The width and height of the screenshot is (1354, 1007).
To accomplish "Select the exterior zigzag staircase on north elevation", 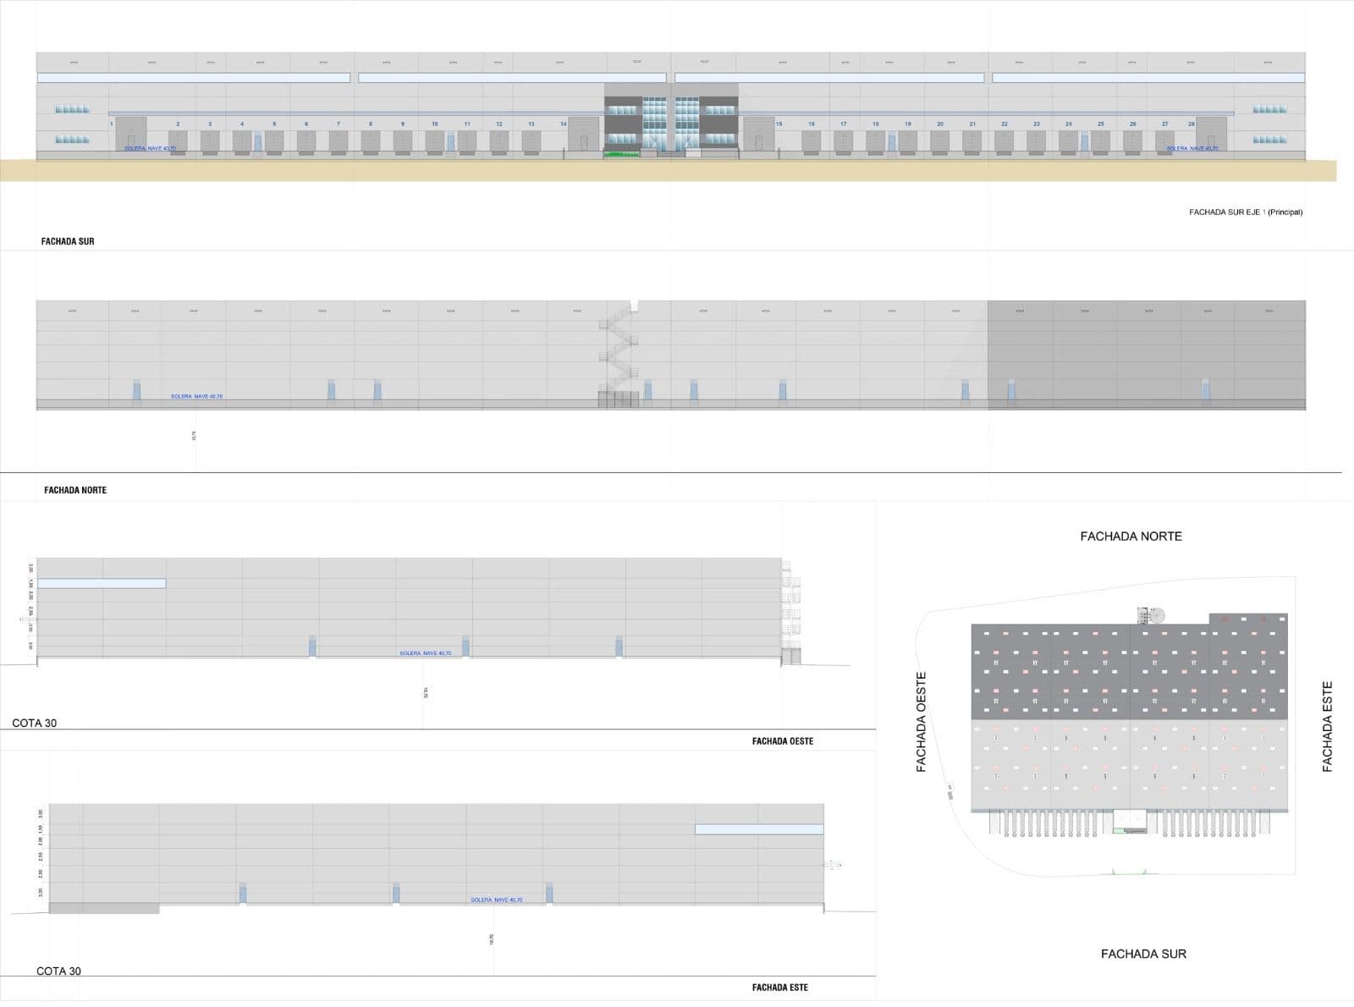I will pyautogui.click(x=619, y=354).
